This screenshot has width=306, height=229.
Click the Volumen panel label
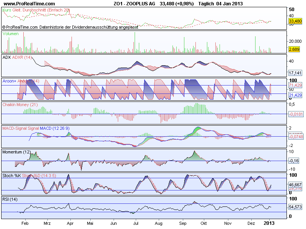(11, 34)
